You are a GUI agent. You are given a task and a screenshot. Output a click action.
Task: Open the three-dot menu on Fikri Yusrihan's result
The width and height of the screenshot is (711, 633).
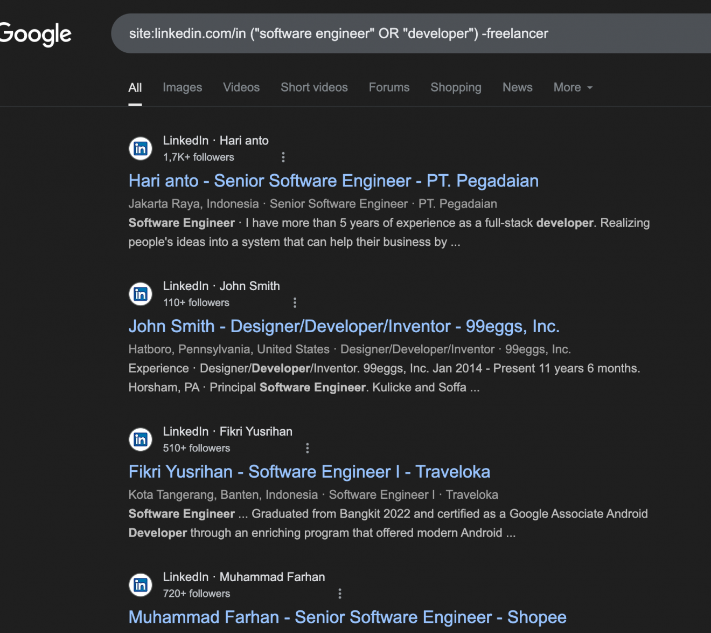coord(307,448)
